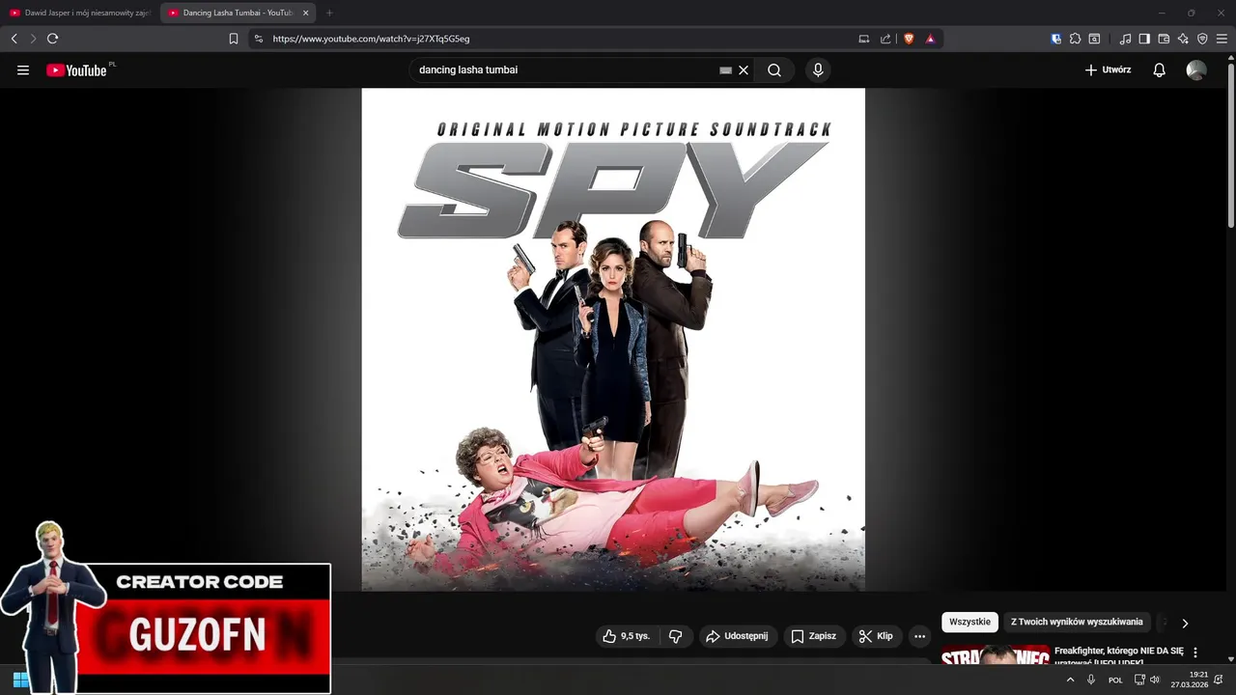Go back in the browser
Image resolution: width=1236 pixels, height=695 pixels.
coord(14,39)
